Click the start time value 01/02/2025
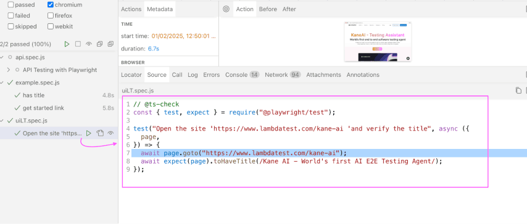Screen dimensions: 527x224 point(183,36)
